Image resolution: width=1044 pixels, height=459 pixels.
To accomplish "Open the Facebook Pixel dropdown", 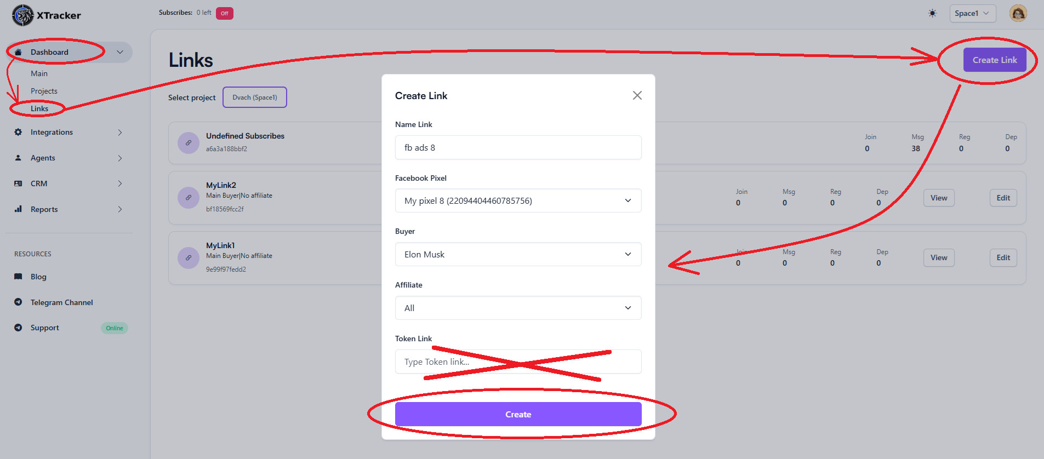I will coord(518,200).
